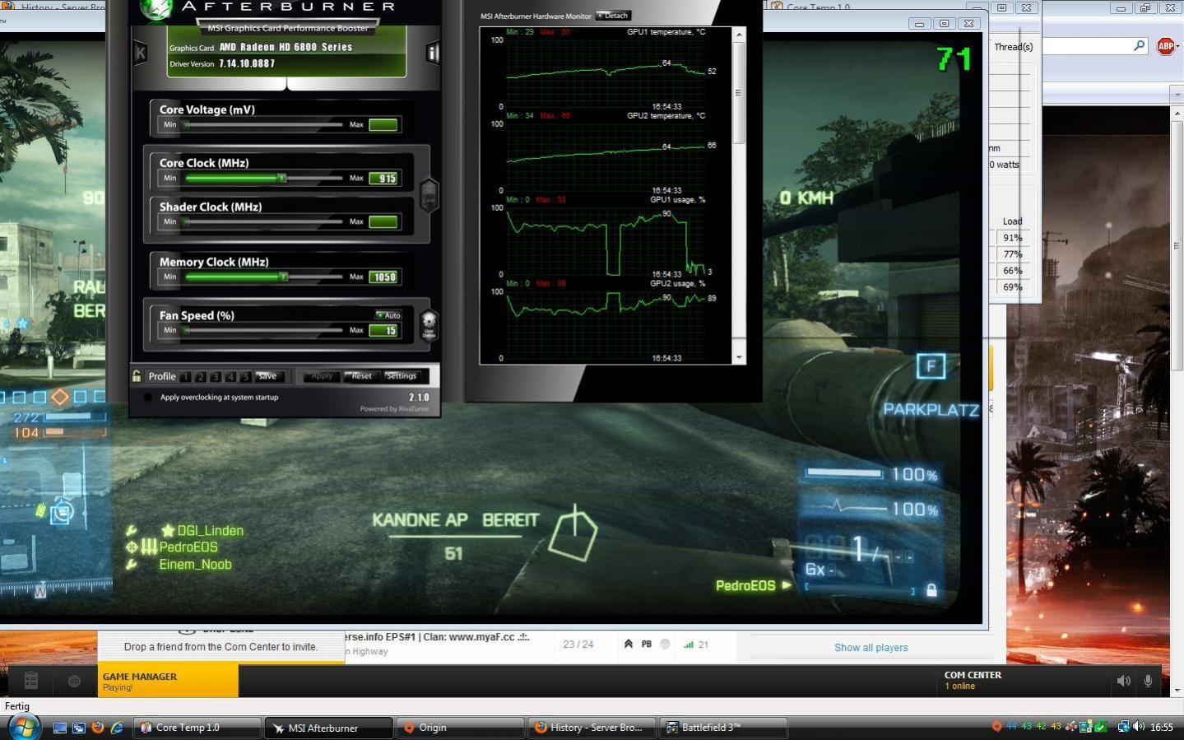The height and width of the screenshot is (740, 1184).
Task: Click the Show all players link
Action: tap(871, 648)
